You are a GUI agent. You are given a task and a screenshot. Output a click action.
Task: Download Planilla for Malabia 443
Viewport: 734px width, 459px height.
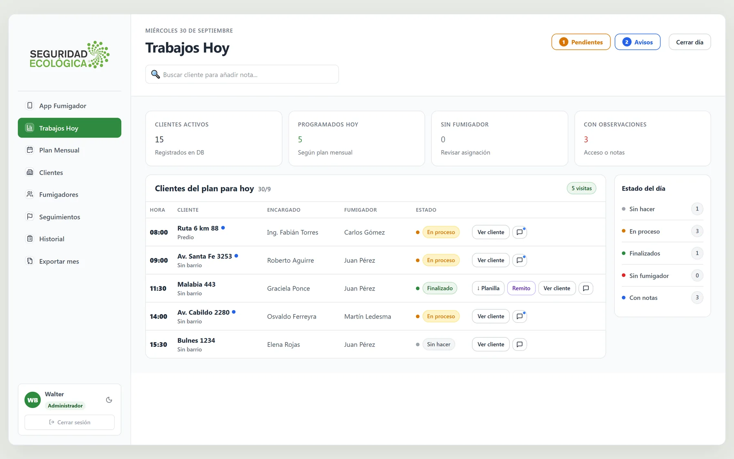coord(488,288)
